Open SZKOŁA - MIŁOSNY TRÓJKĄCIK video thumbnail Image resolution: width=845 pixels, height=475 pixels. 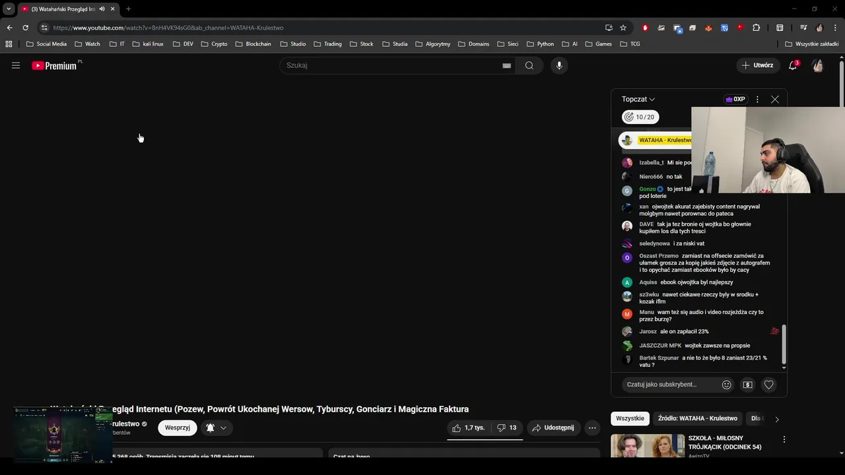point(647,445)
